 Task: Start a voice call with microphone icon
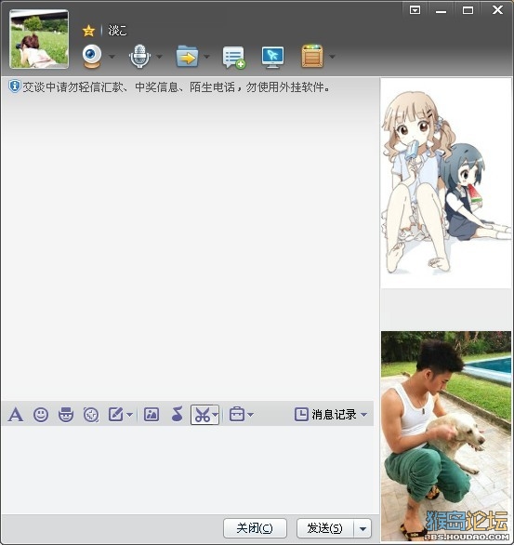click(x=139, y=56)
